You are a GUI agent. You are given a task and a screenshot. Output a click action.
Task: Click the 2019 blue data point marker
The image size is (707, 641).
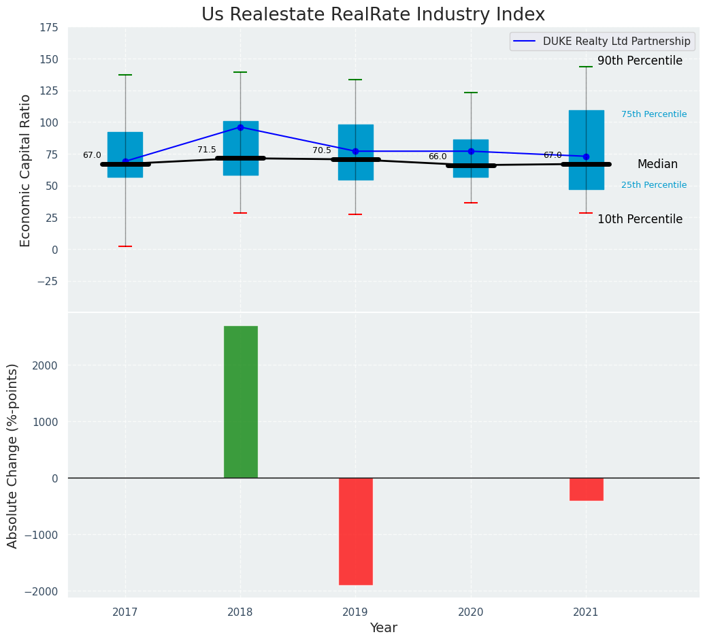point(355,151)
